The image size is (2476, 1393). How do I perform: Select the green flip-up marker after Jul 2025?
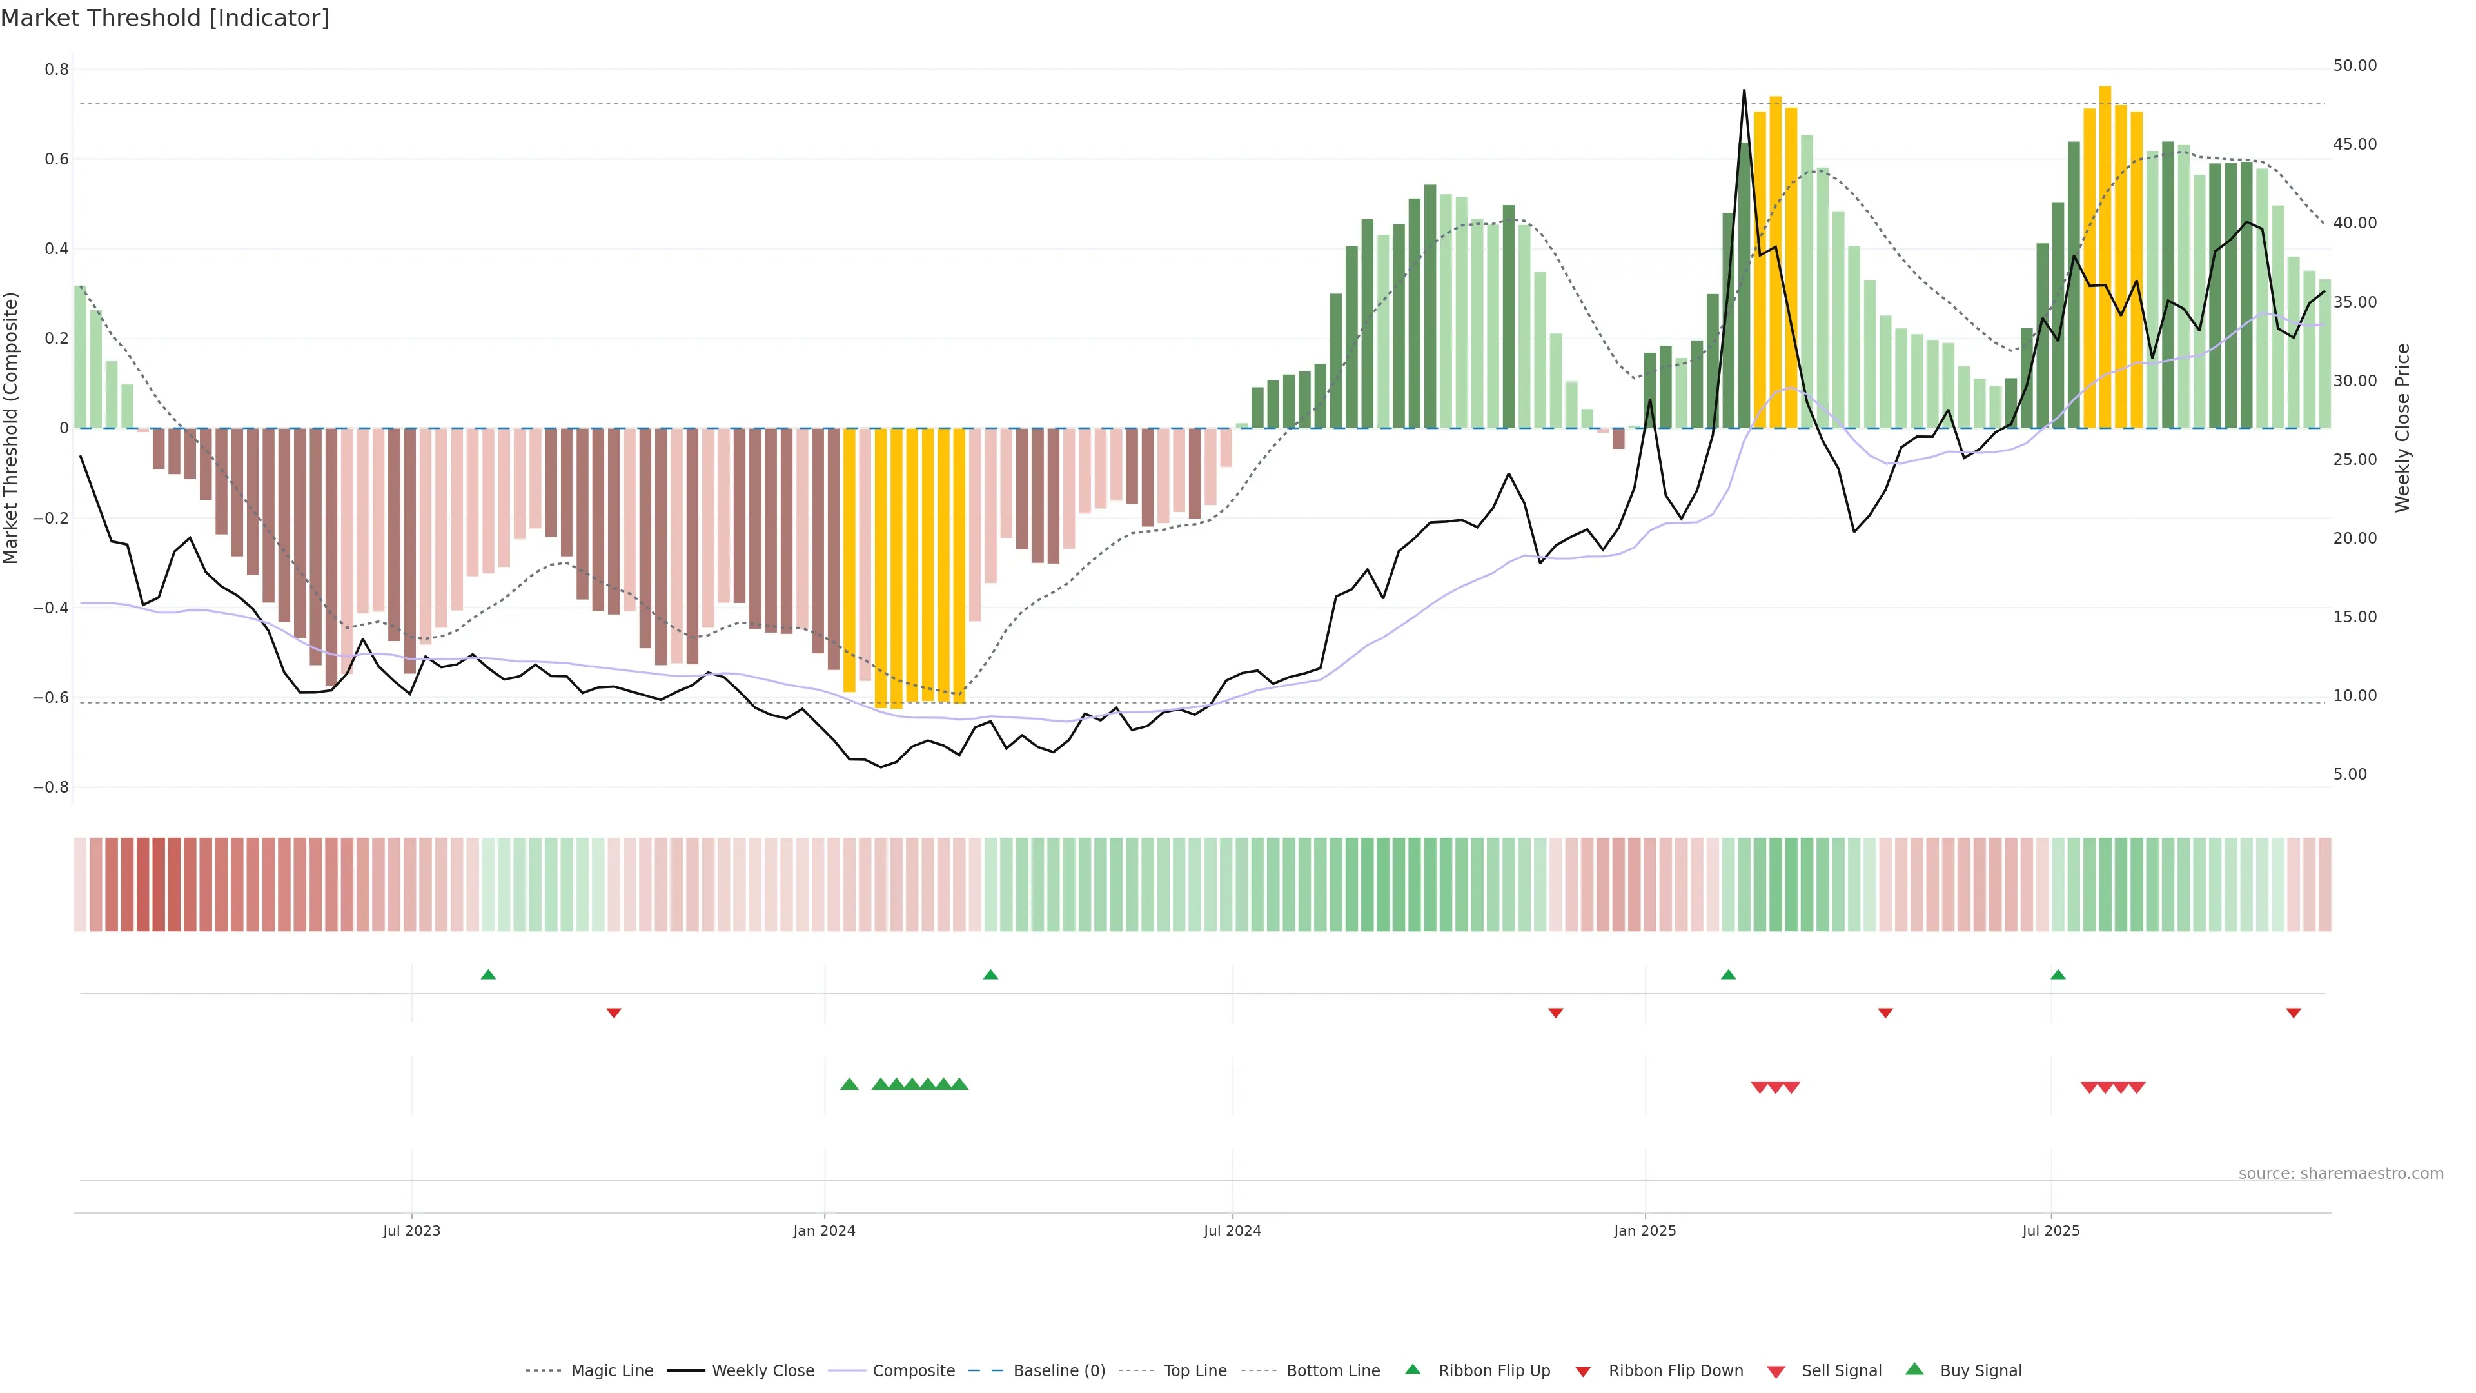coord(2058,975)
